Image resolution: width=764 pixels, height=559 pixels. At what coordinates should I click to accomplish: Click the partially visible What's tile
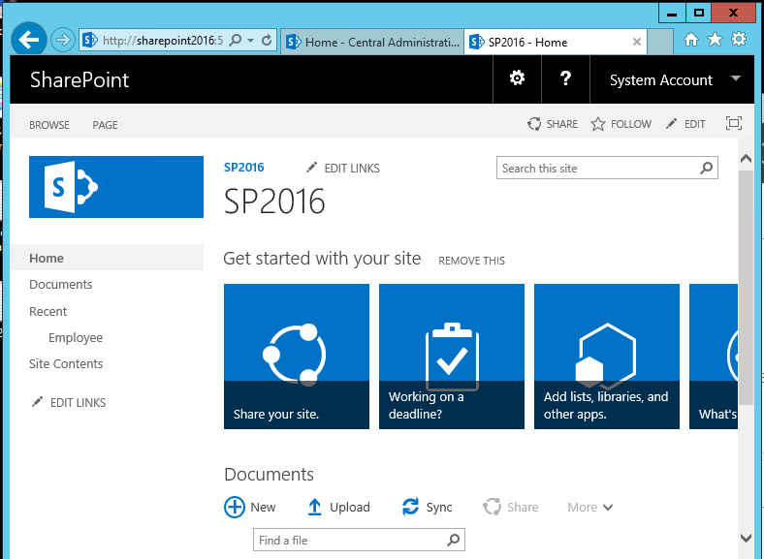[x=714, y=357]
